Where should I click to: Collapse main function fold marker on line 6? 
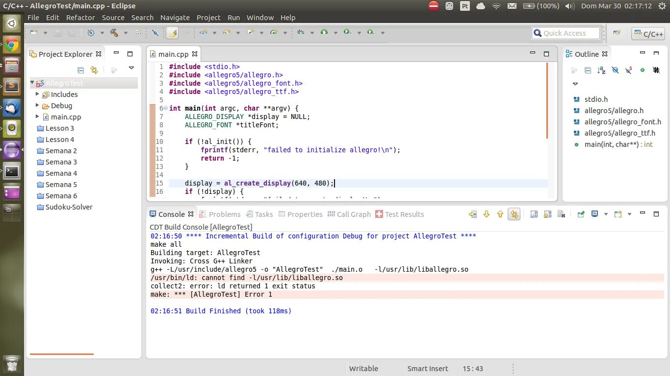tap(165, 108)
